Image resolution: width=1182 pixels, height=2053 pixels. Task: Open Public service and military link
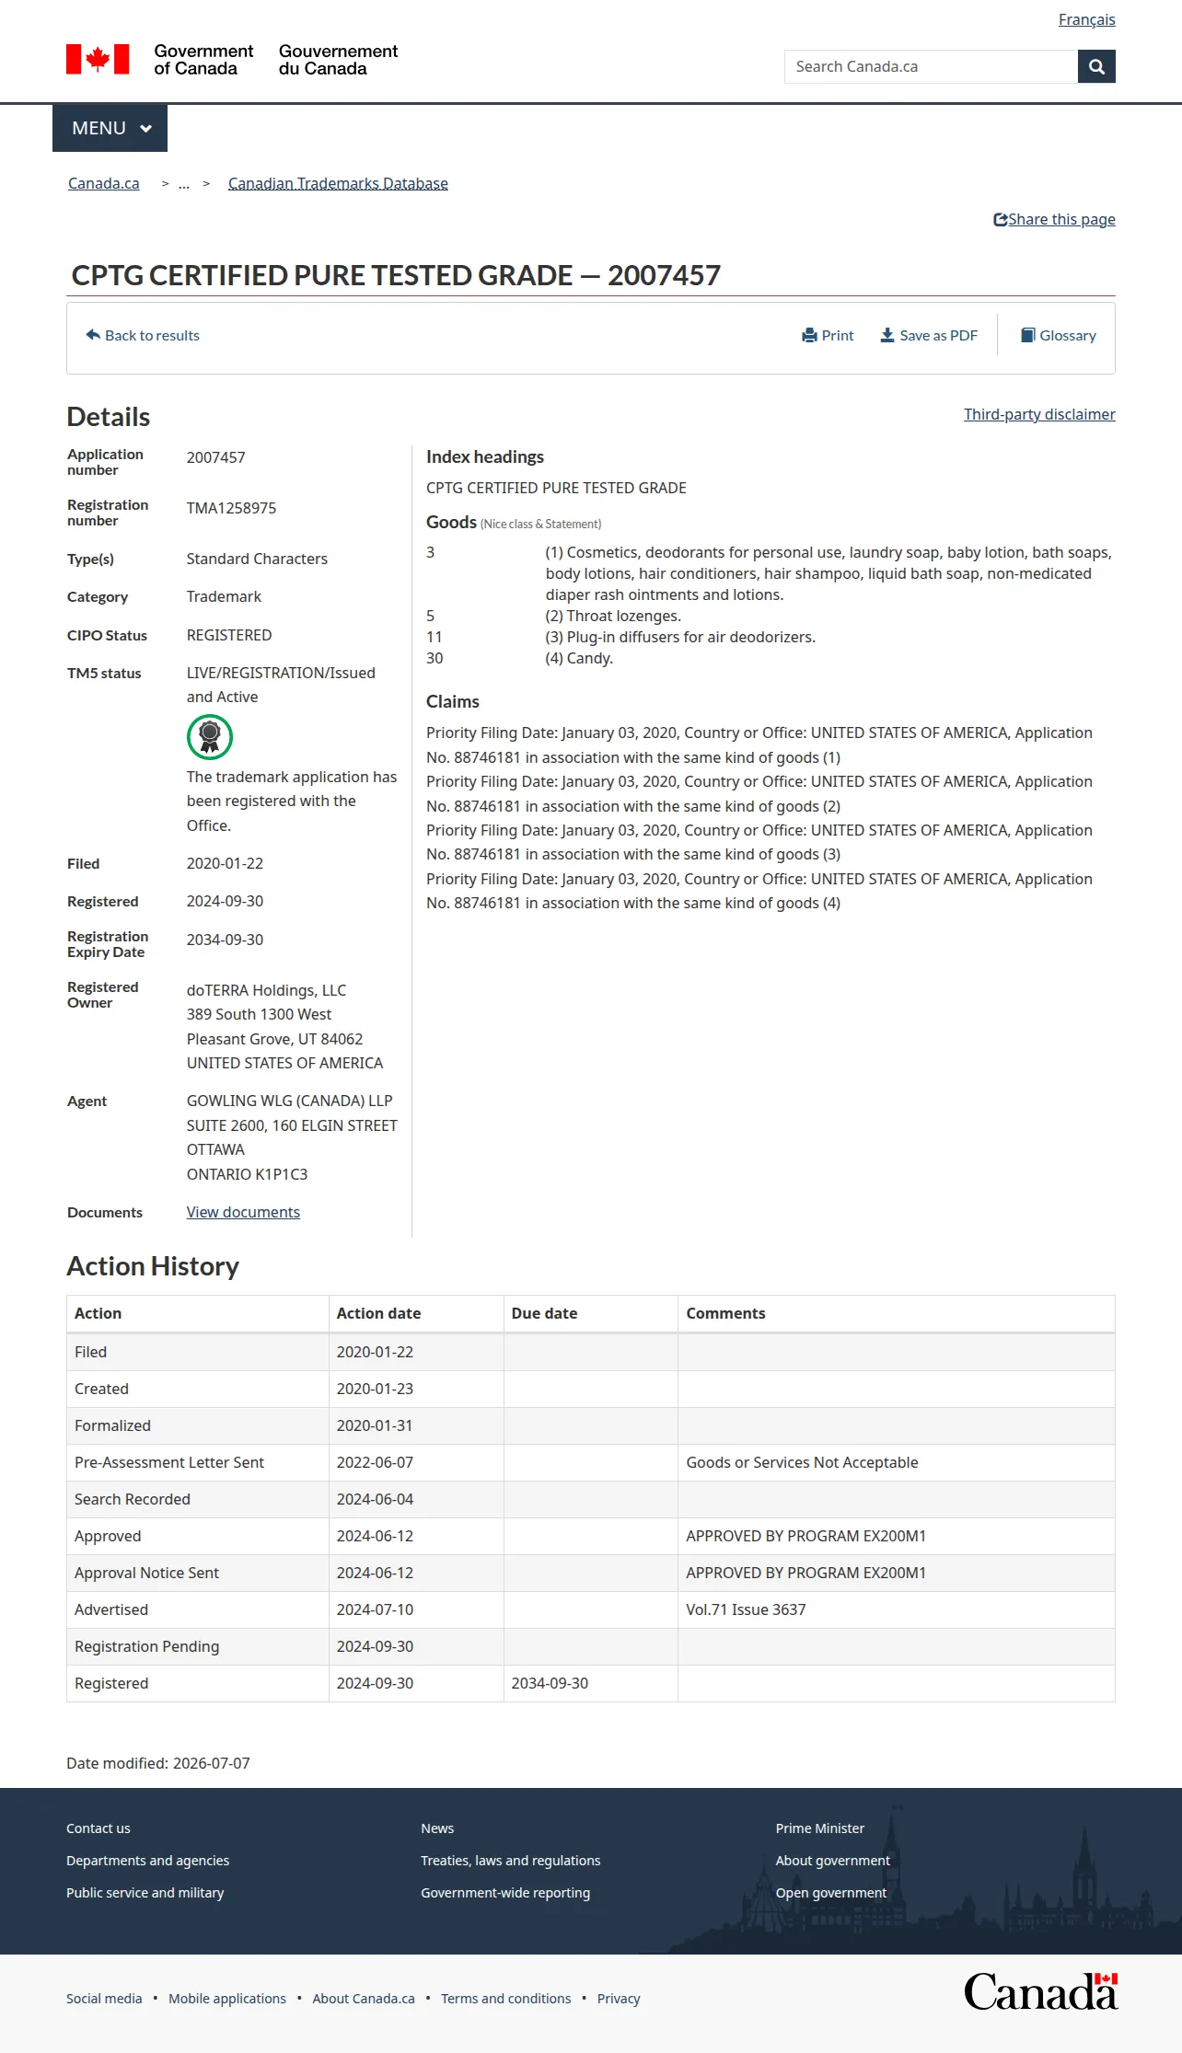click(x=145, y=1893)
